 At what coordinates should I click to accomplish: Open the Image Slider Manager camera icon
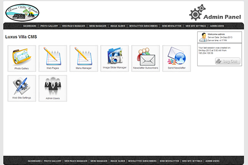[x=115, y=56]
